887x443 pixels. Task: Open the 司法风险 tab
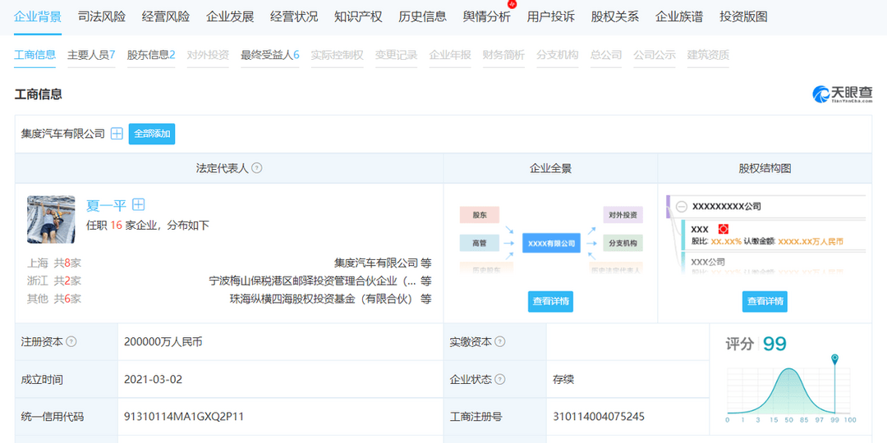tap(102, 17)
